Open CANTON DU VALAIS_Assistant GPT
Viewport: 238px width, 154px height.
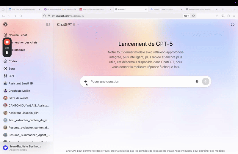point(26,105)
